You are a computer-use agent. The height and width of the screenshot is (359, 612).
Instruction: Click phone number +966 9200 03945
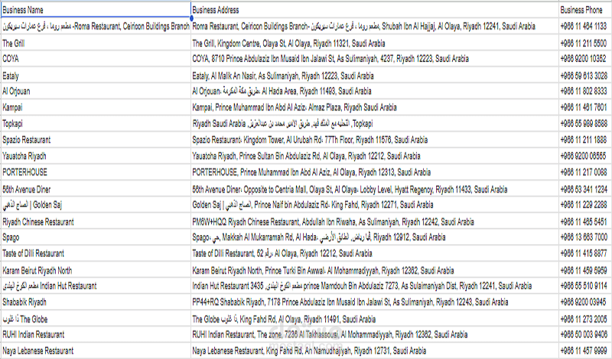pos(585,302)
